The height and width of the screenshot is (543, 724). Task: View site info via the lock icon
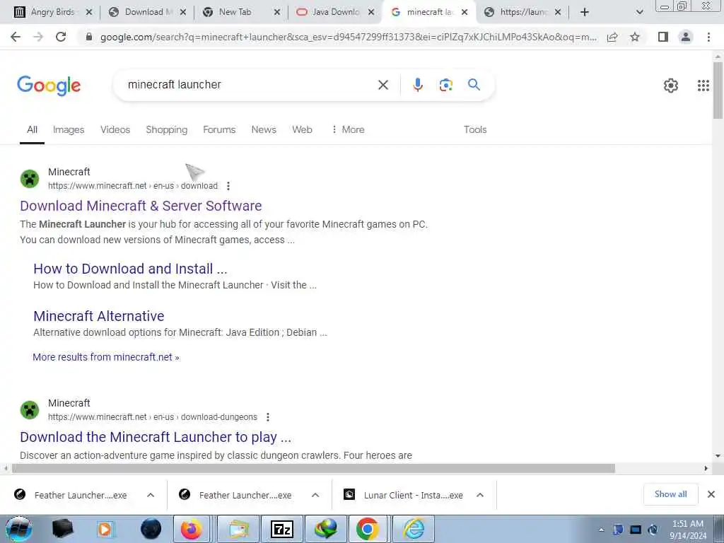click(89, 37)
